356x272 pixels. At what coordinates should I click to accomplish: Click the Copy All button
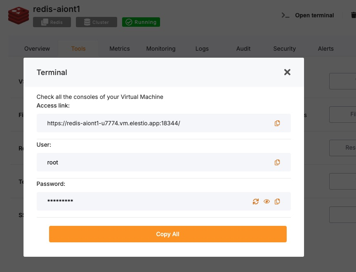(x=167, y=234)
